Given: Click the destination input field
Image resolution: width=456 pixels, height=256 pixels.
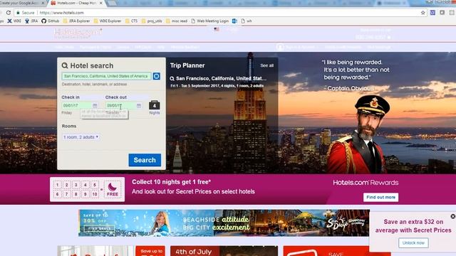Looking at the screenshot, I should (106, 76).
